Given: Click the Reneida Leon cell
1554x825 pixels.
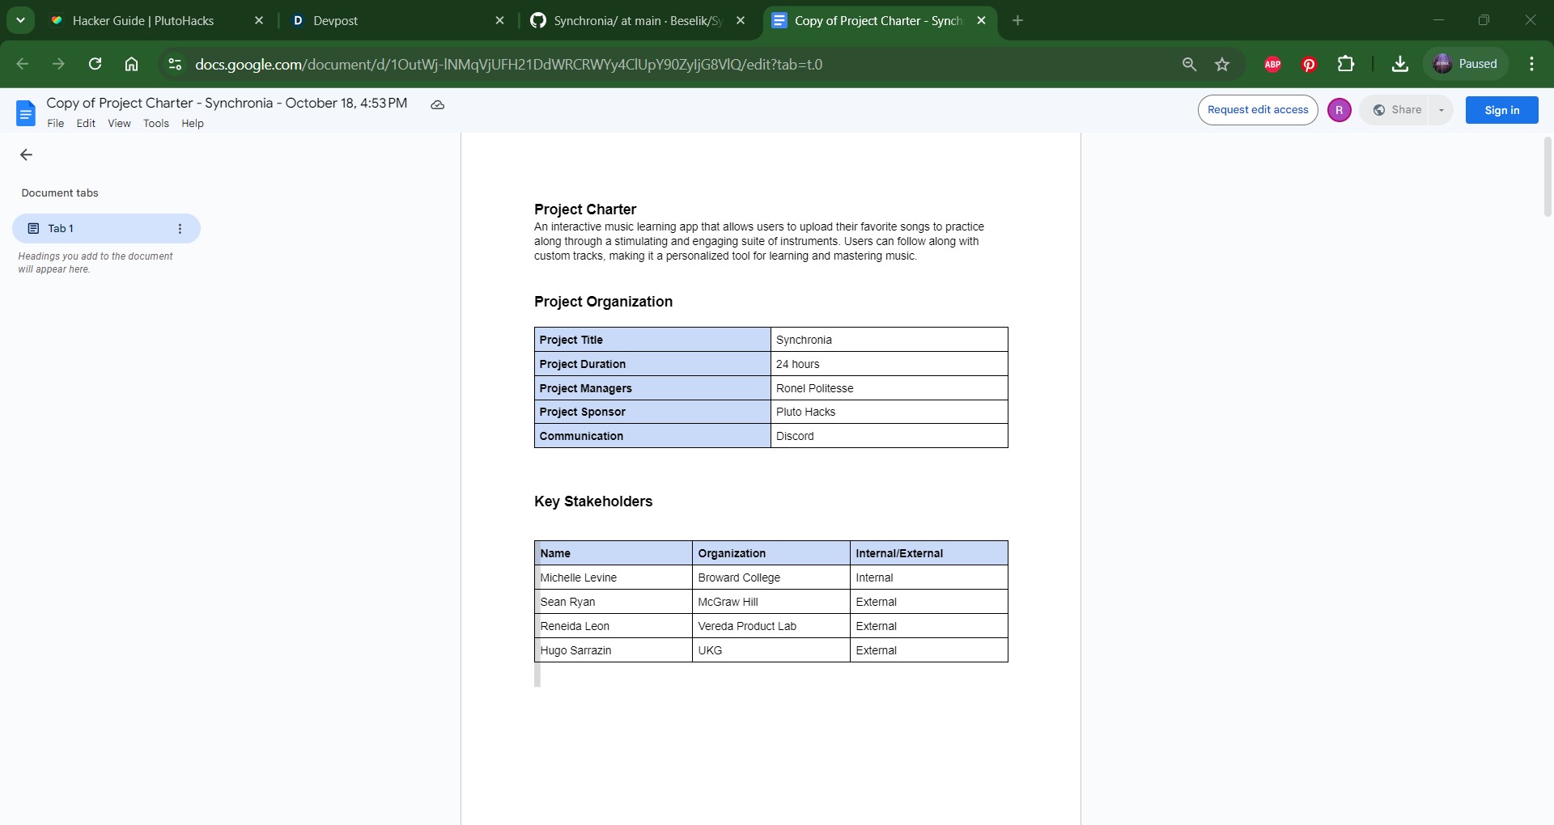Looking at the screenshot, I should pos(614,626).
